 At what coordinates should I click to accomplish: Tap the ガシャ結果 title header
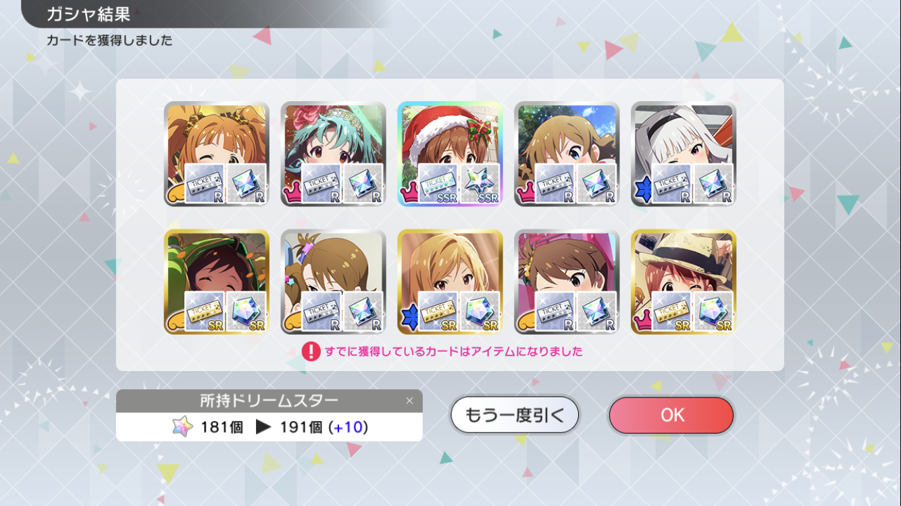click(x=88, y=13)
